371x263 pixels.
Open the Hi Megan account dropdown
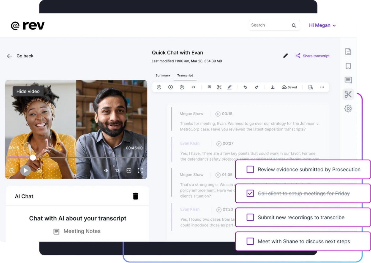pyautogui.click(x=322, y=25)
